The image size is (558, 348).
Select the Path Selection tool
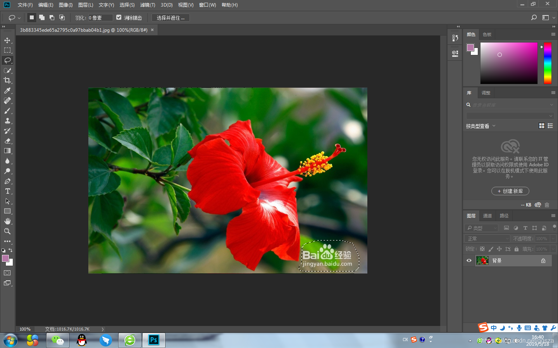[7, 201]
